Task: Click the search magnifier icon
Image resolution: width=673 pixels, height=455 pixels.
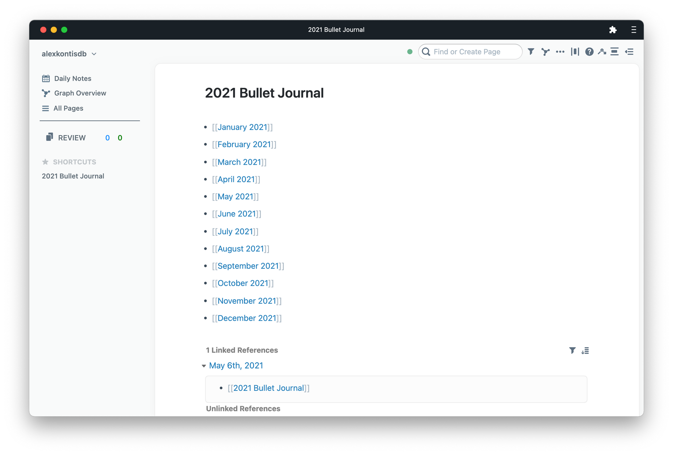Action: pos(426,52)
